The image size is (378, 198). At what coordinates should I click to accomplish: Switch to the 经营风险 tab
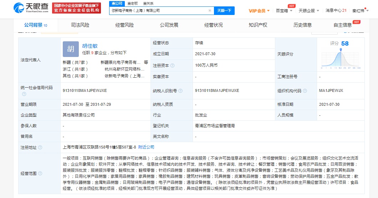point(124,25)
